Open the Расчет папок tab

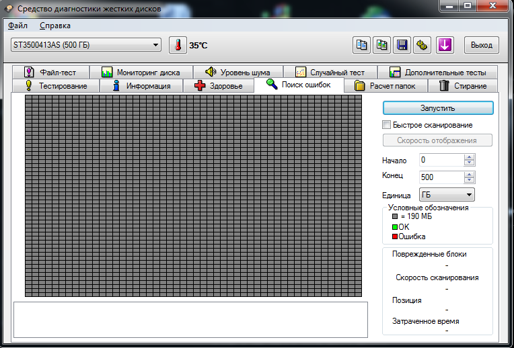click(x=385, y=86)
